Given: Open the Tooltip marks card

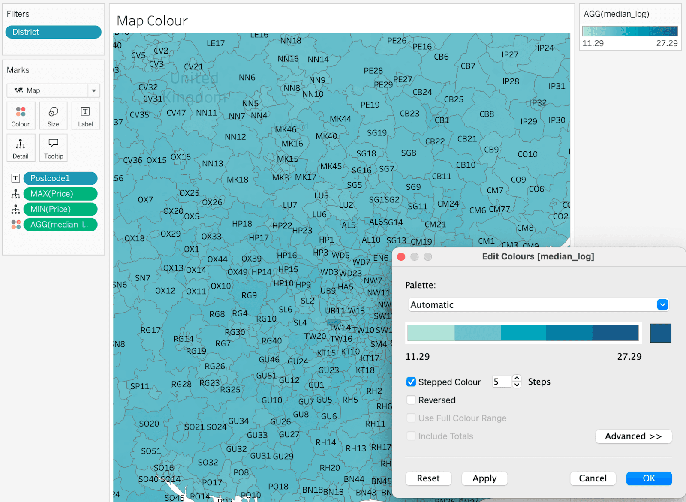Looking at the screenshot, I should click(53, 148).
